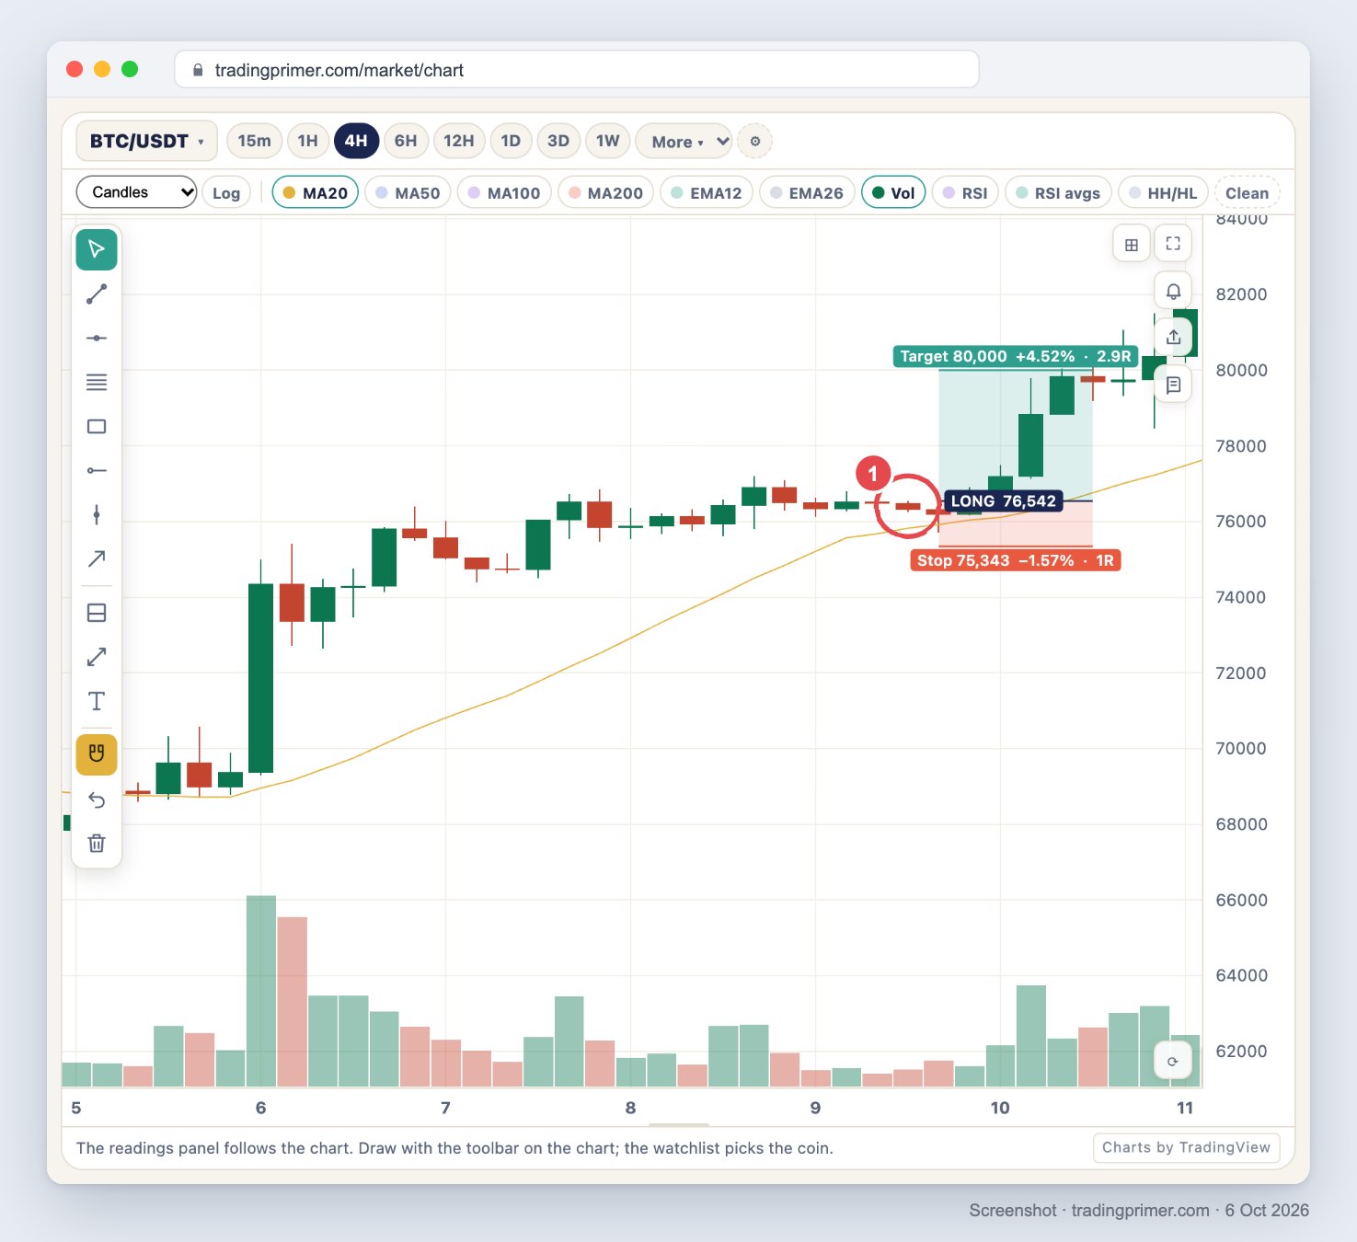The image size is (1357, 1242).
Task: Reset the chart view with refresh icon
Action: [x=1173, y=1062]
